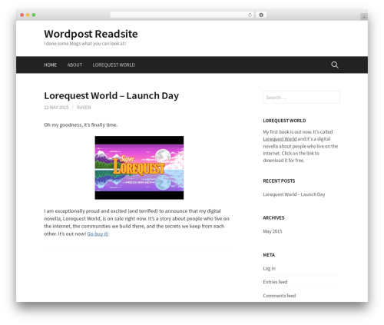Go to the Home menu item
384x325 pixels.
[50, 65]
